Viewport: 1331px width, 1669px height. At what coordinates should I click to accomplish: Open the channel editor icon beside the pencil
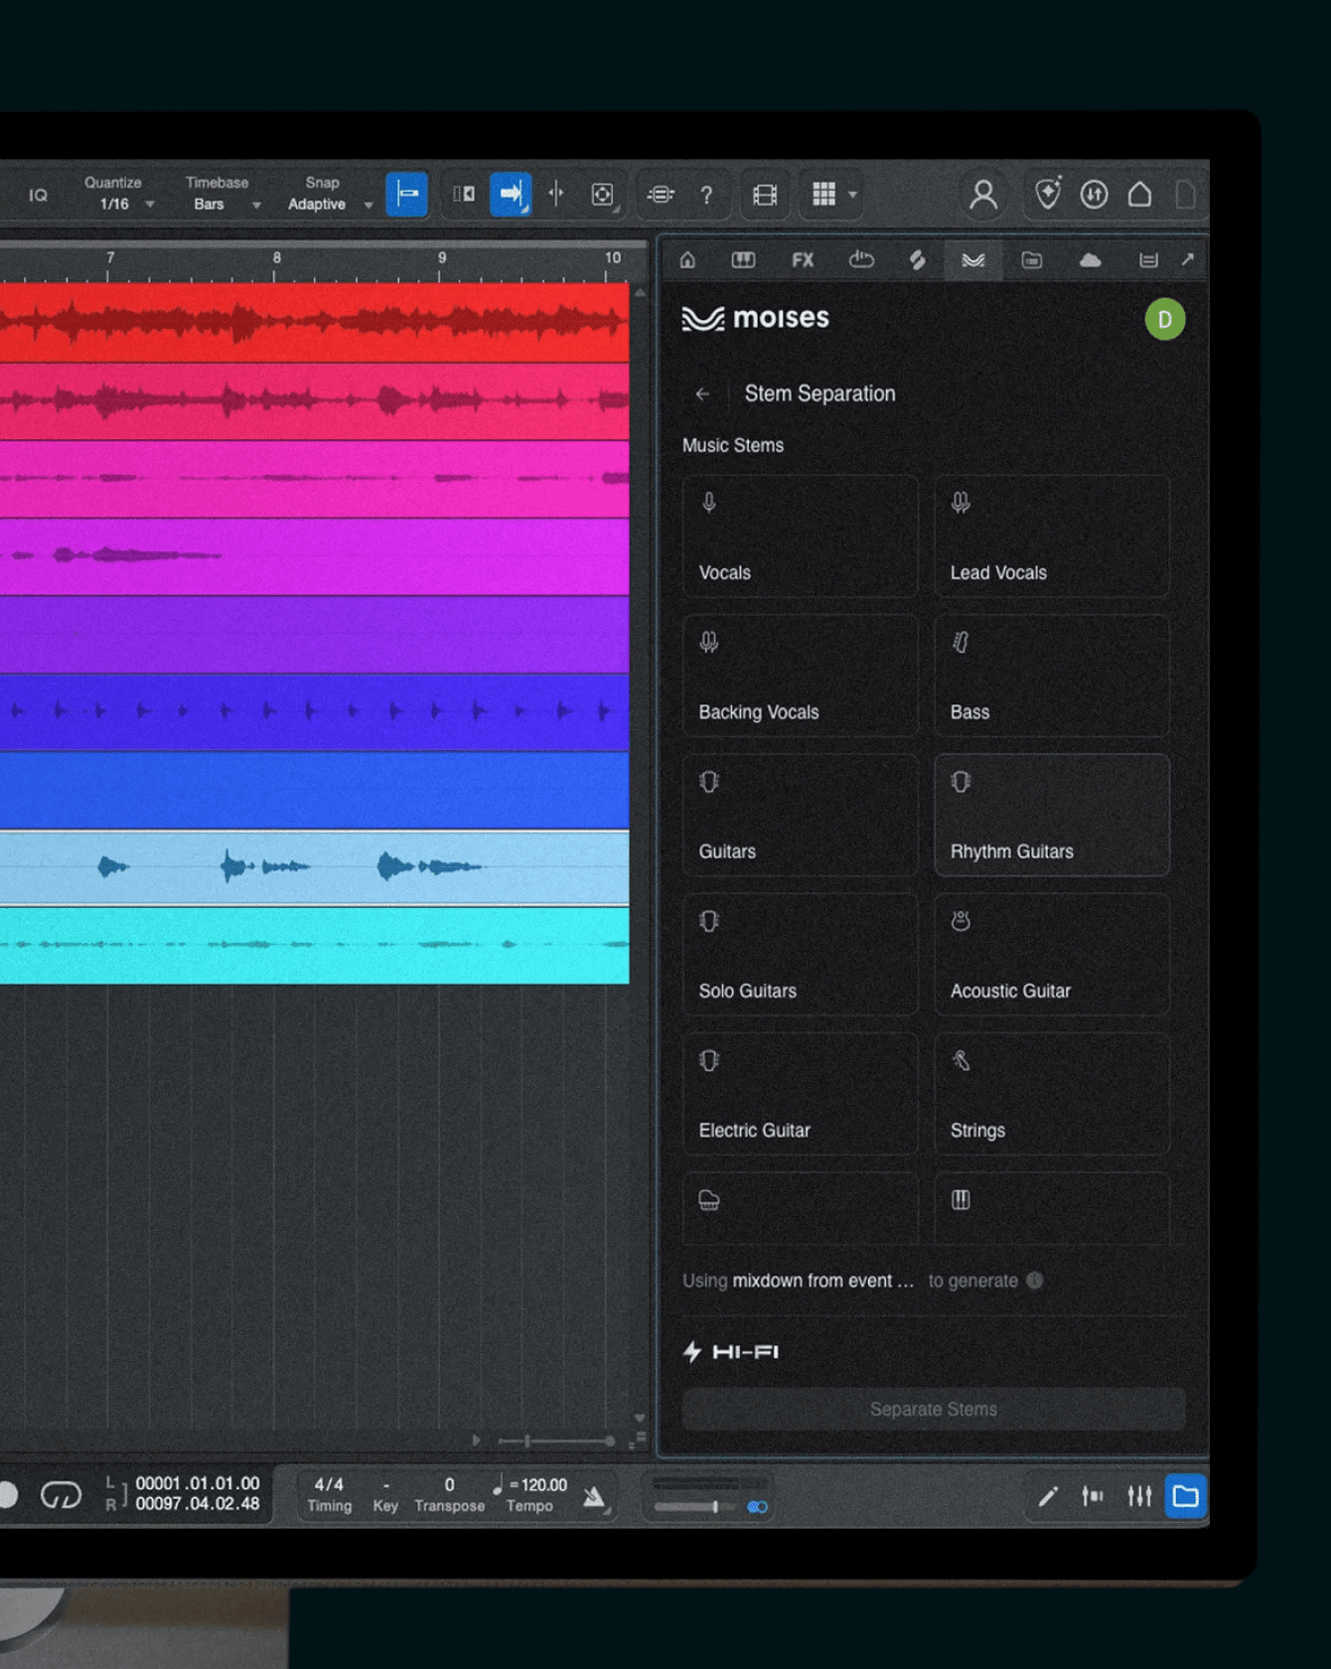[x=1093, y=1496]
